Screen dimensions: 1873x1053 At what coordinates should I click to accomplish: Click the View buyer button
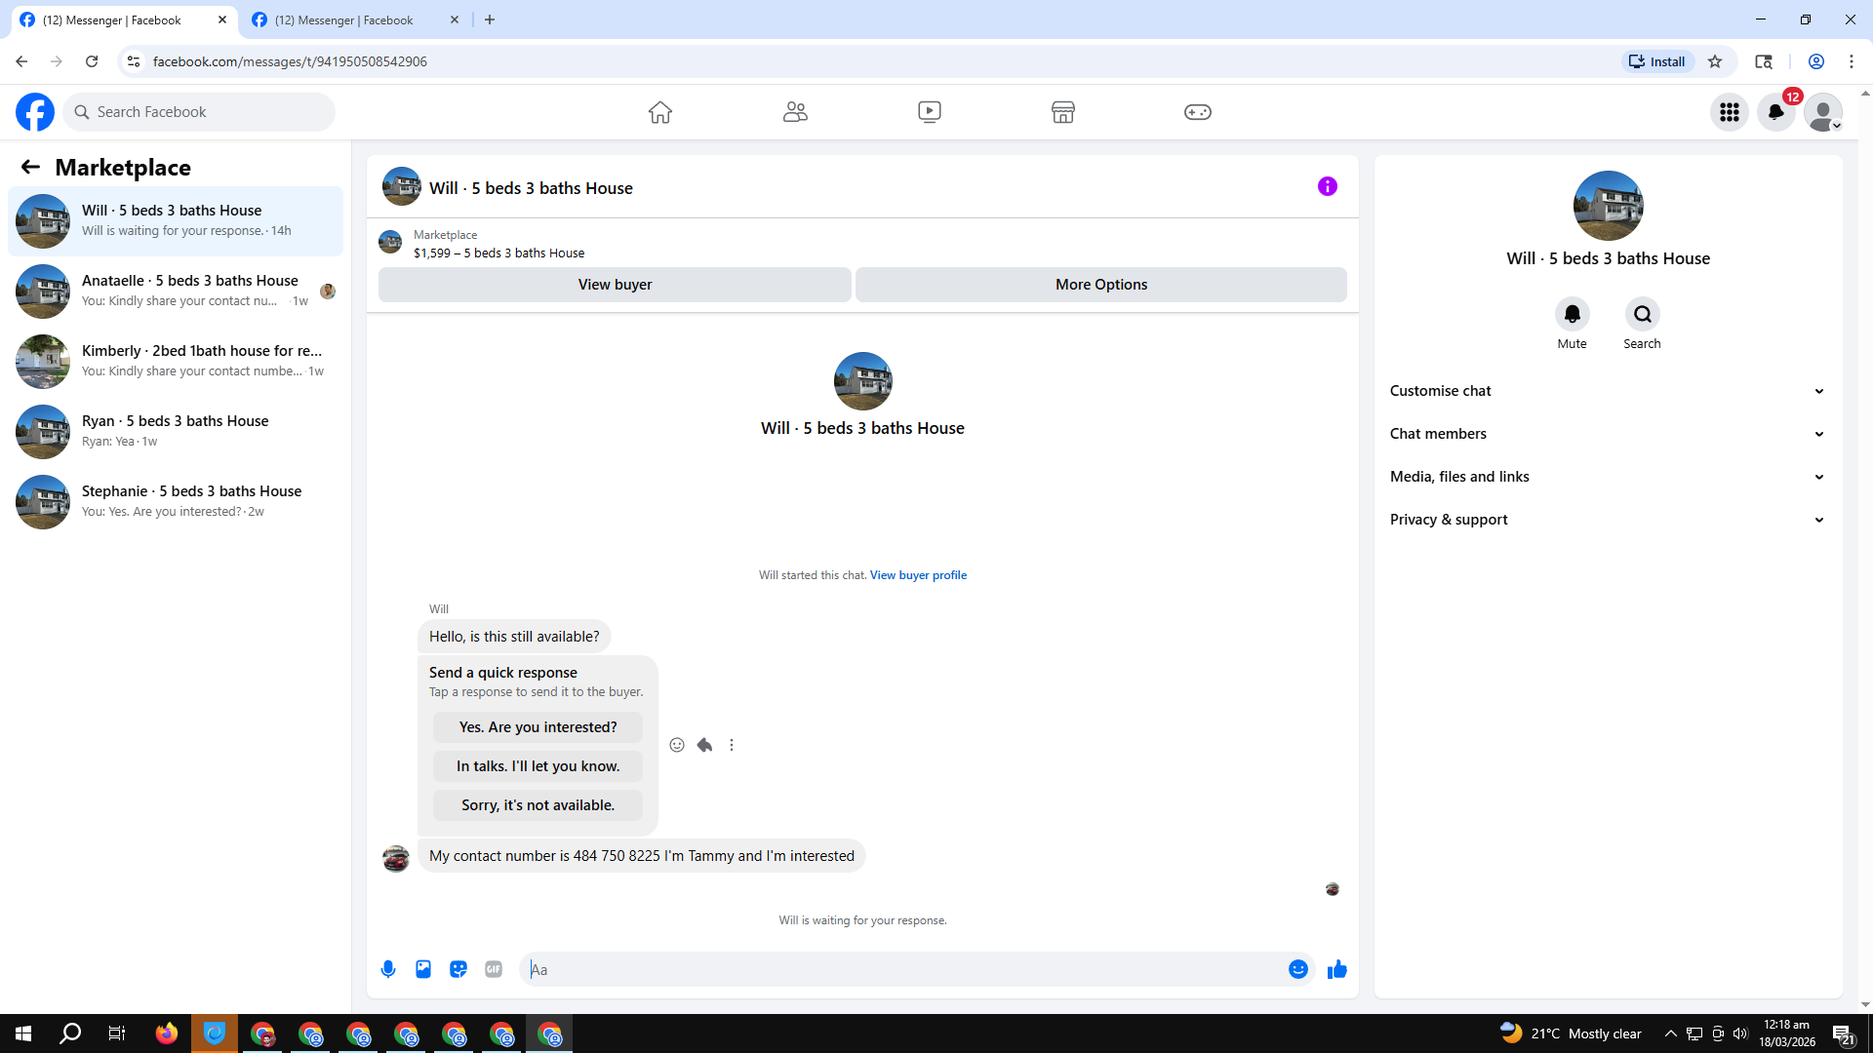point(615,285)
